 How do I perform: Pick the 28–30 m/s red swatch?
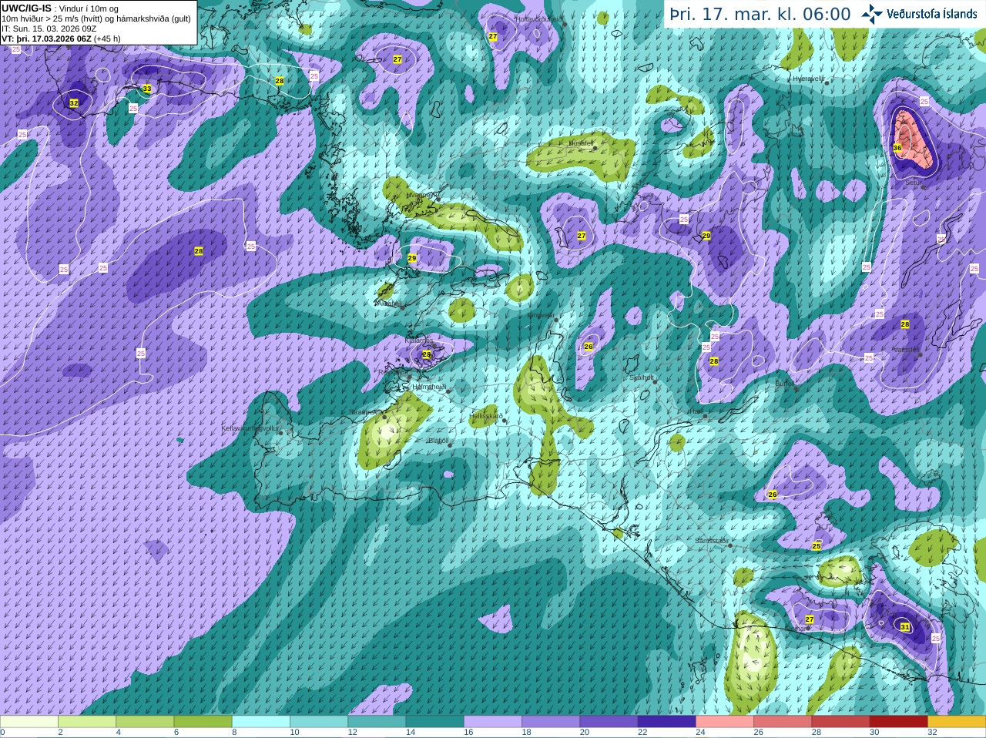840,722
